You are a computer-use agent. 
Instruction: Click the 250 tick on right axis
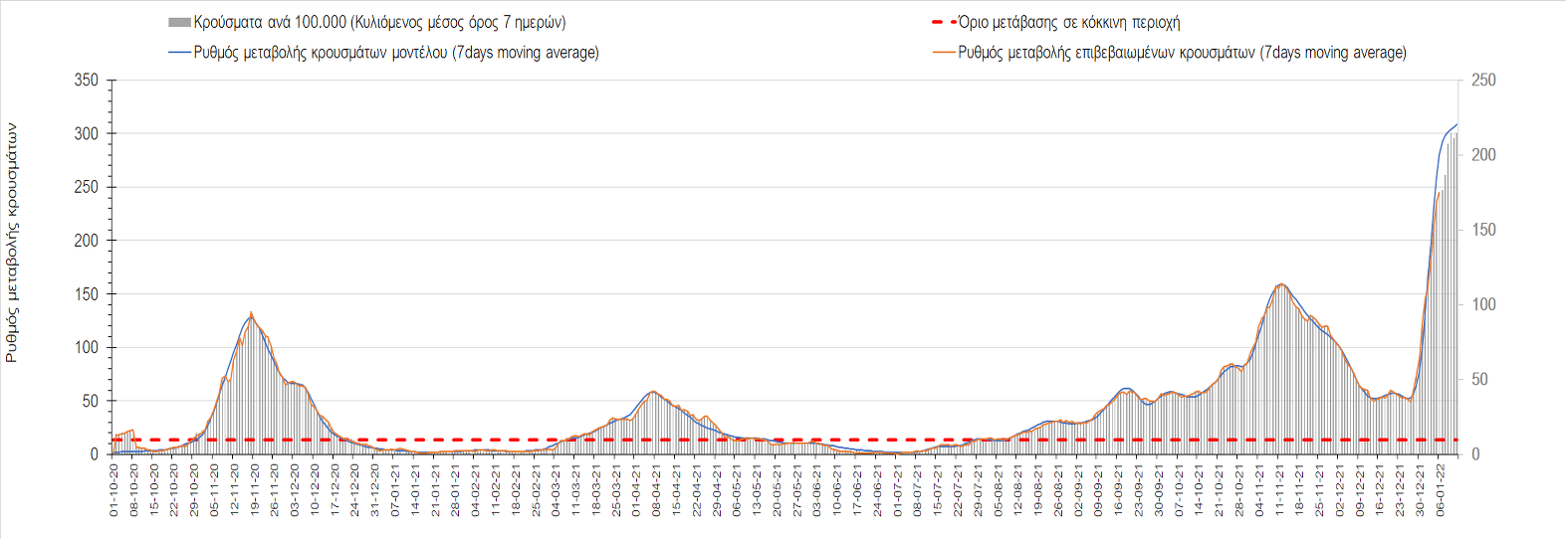(x=1483, y=81)
